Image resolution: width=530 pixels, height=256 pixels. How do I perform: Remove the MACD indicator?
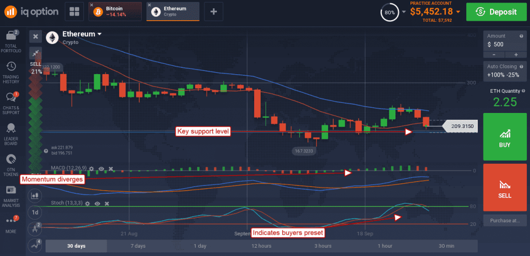111,168
